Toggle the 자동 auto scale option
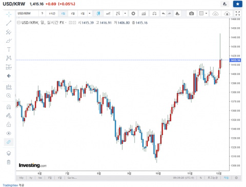Image resolution: width=246 pixels, height=187 pixels. [226, 178]
